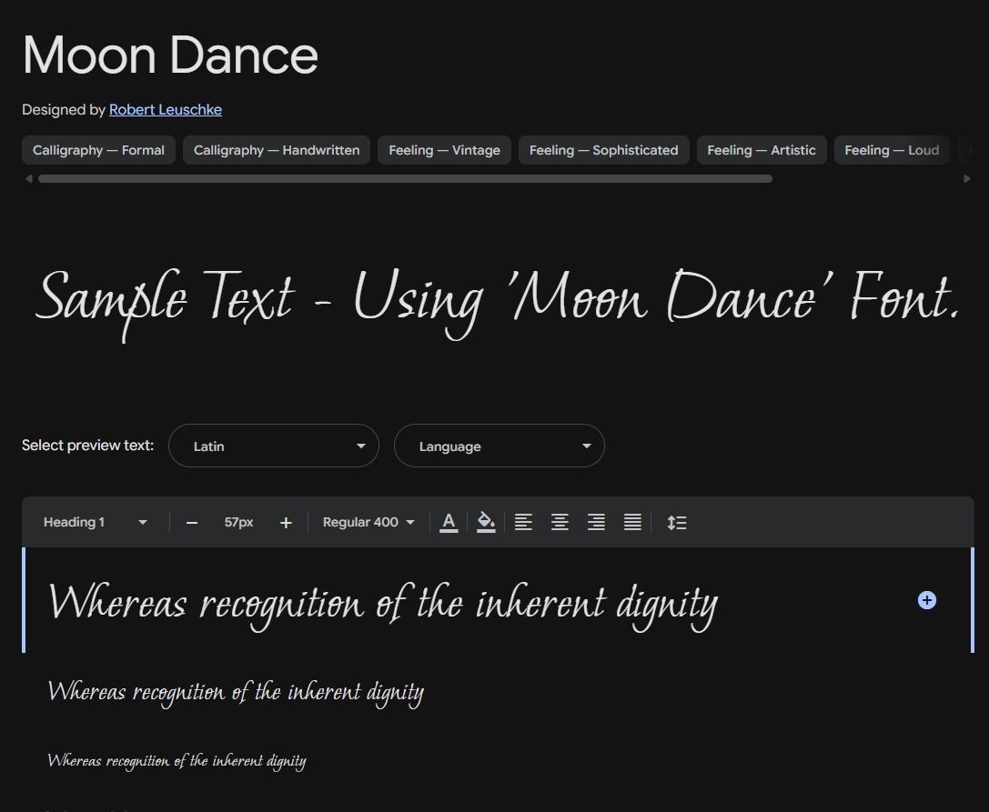Open the Heading 1 style dropdown

(x=96, y=523)
